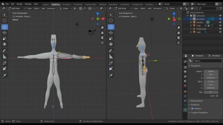Activate the Rotate tool in left viewport
Screen dimensions: 223x125
(5, 33)
